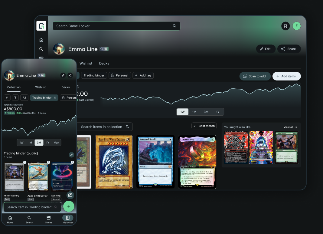Open Blue-Eyes White Dragon card
323x234 pixels.
pyautogui.click(x=114, y=162)
